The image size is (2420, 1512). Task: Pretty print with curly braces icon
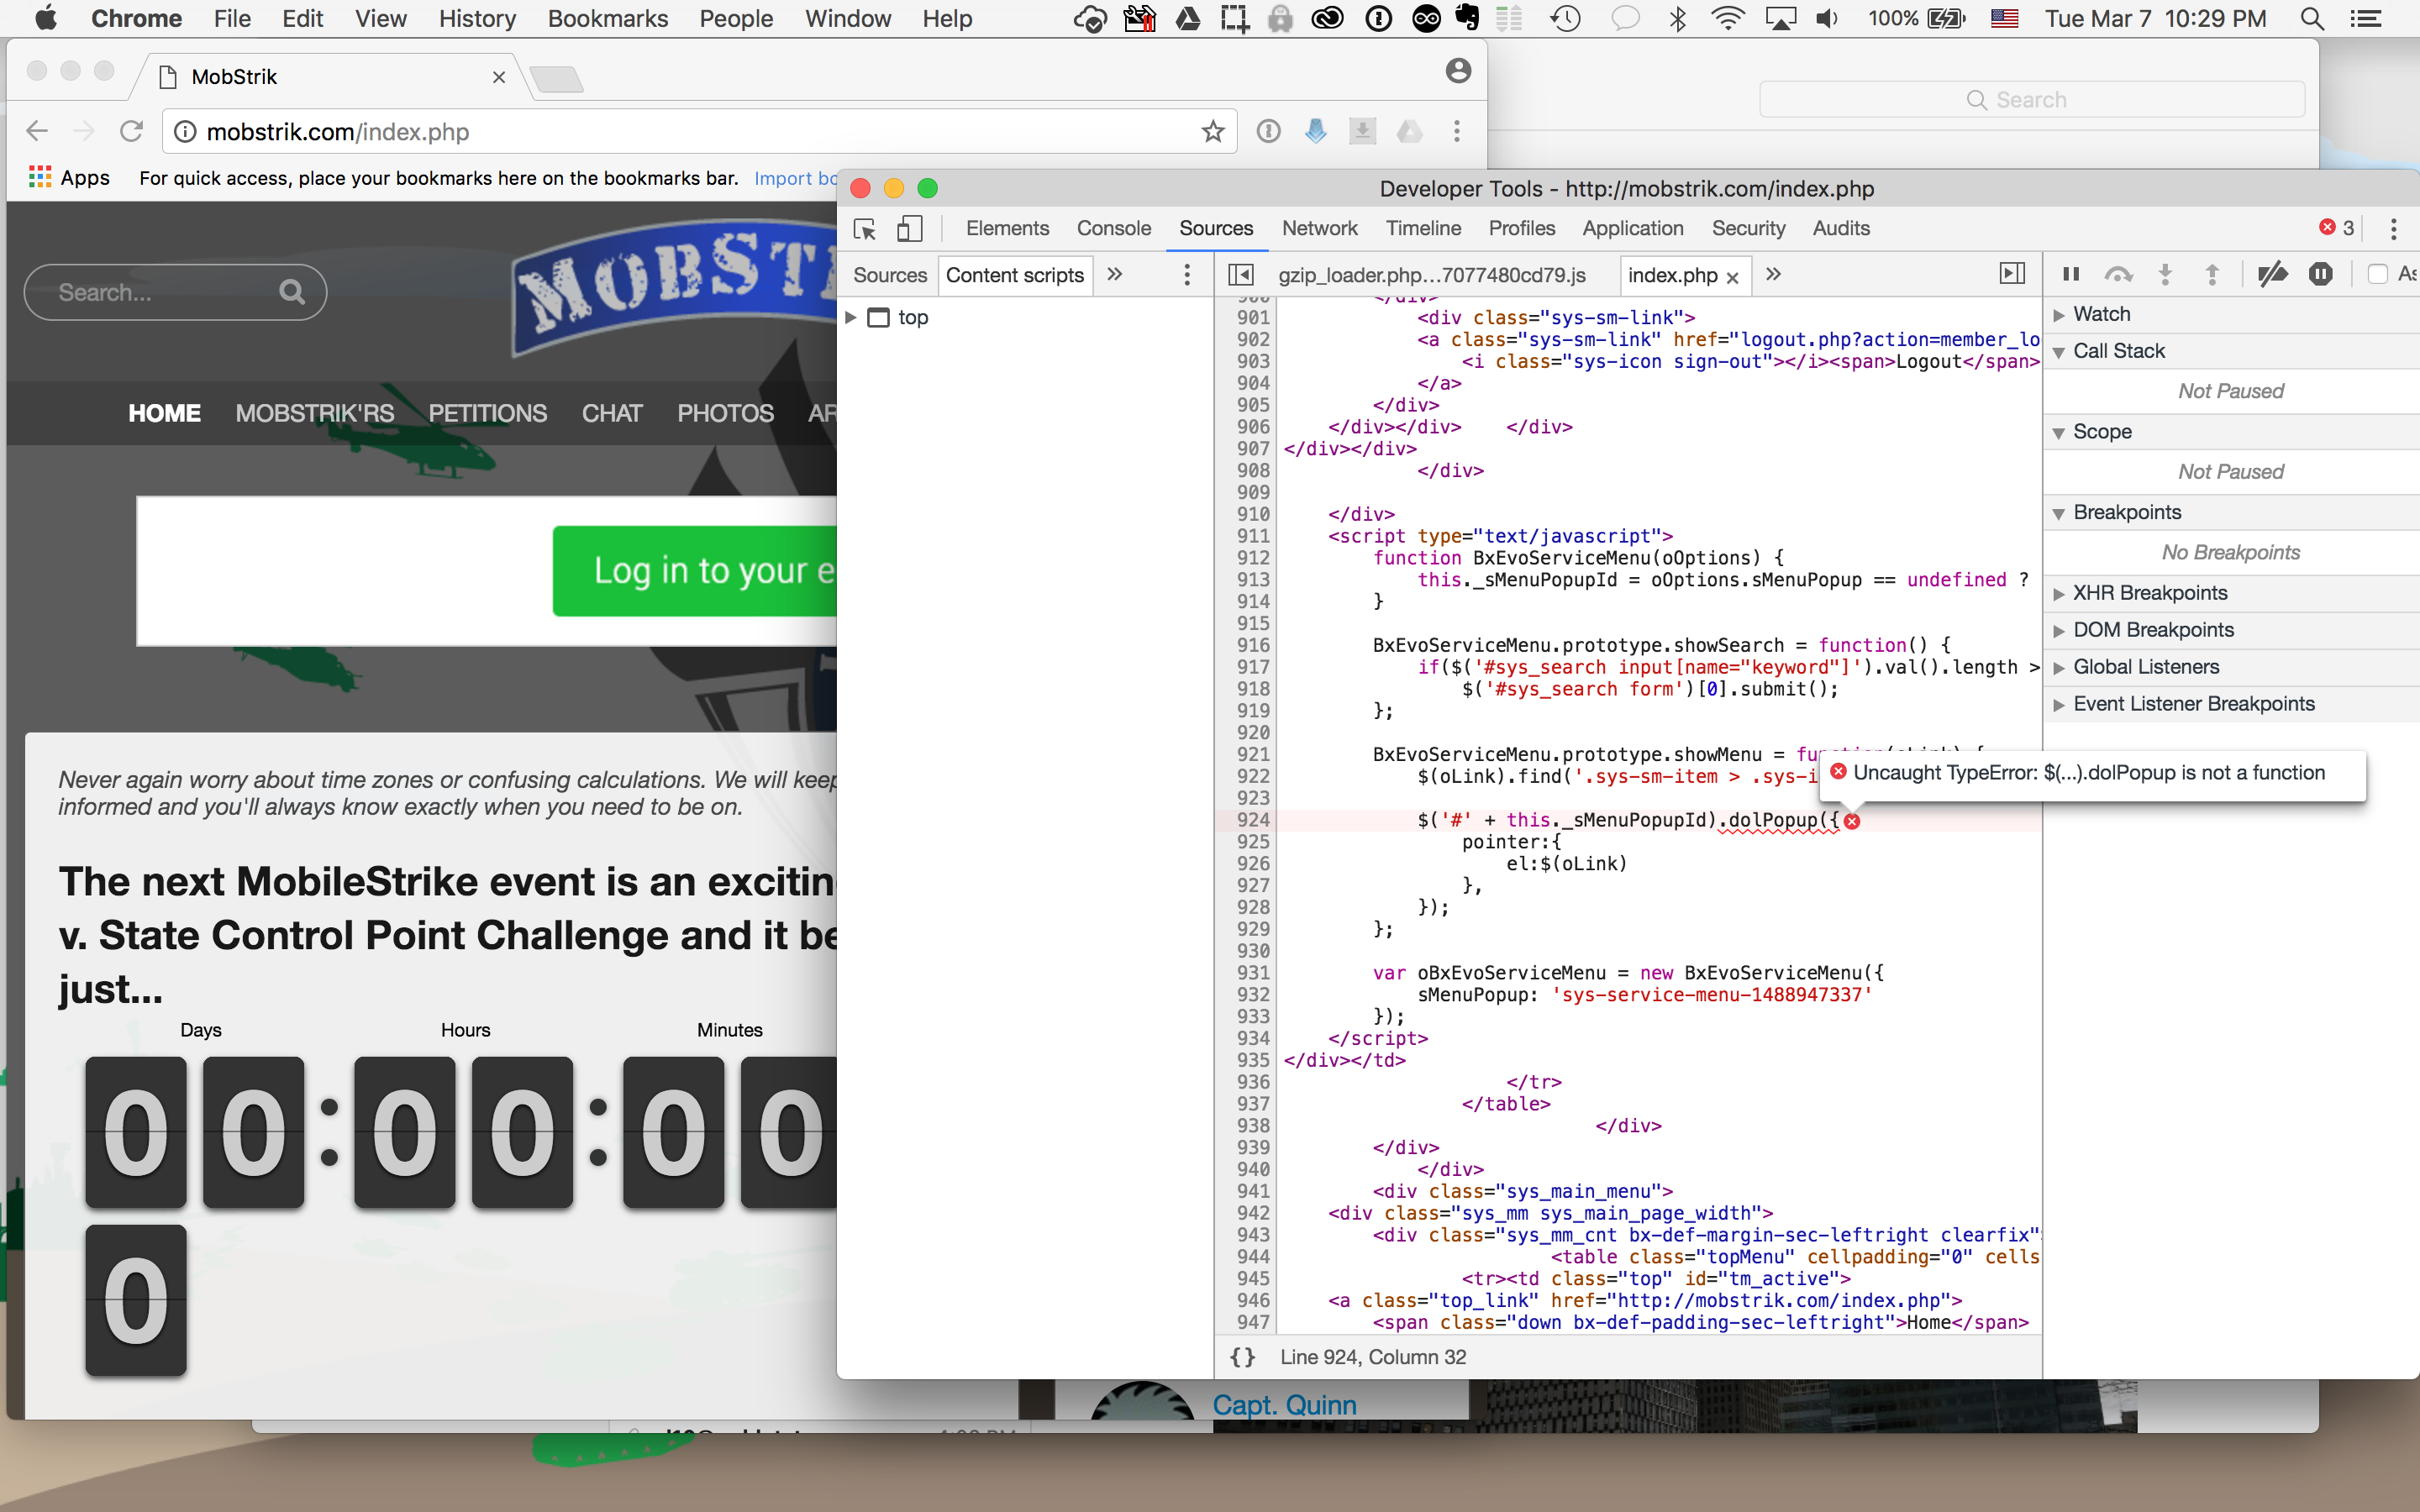coord(1242,1357)
